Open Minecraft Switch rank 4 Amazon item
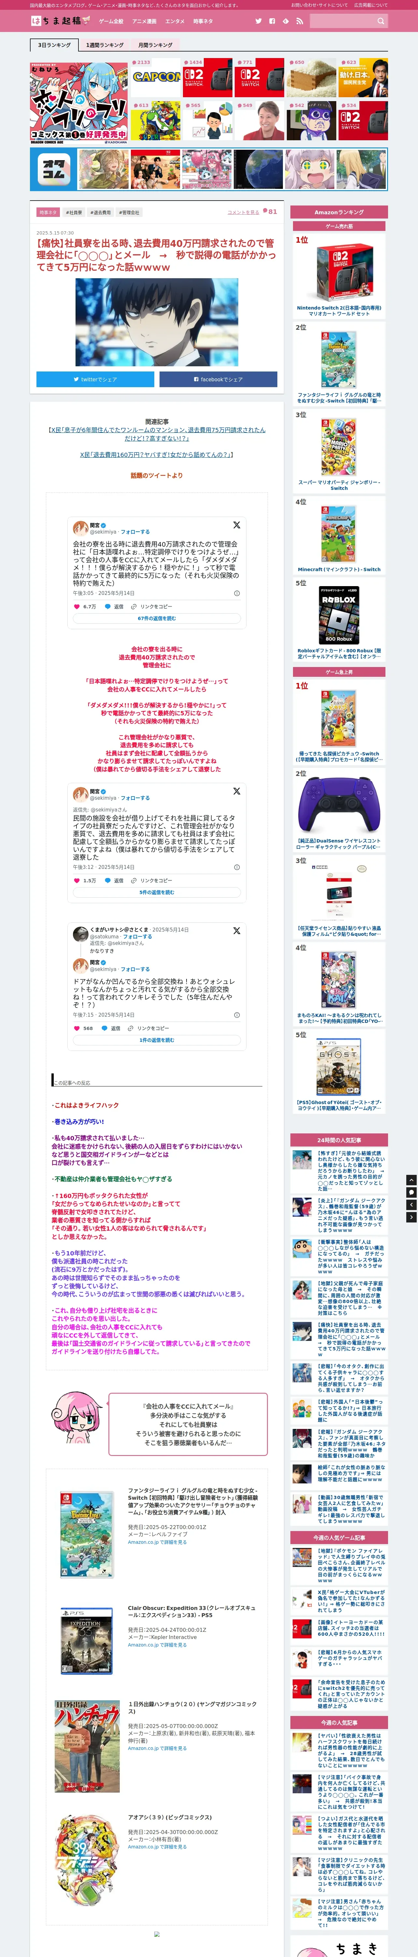418x1957 pixels. 339,536
